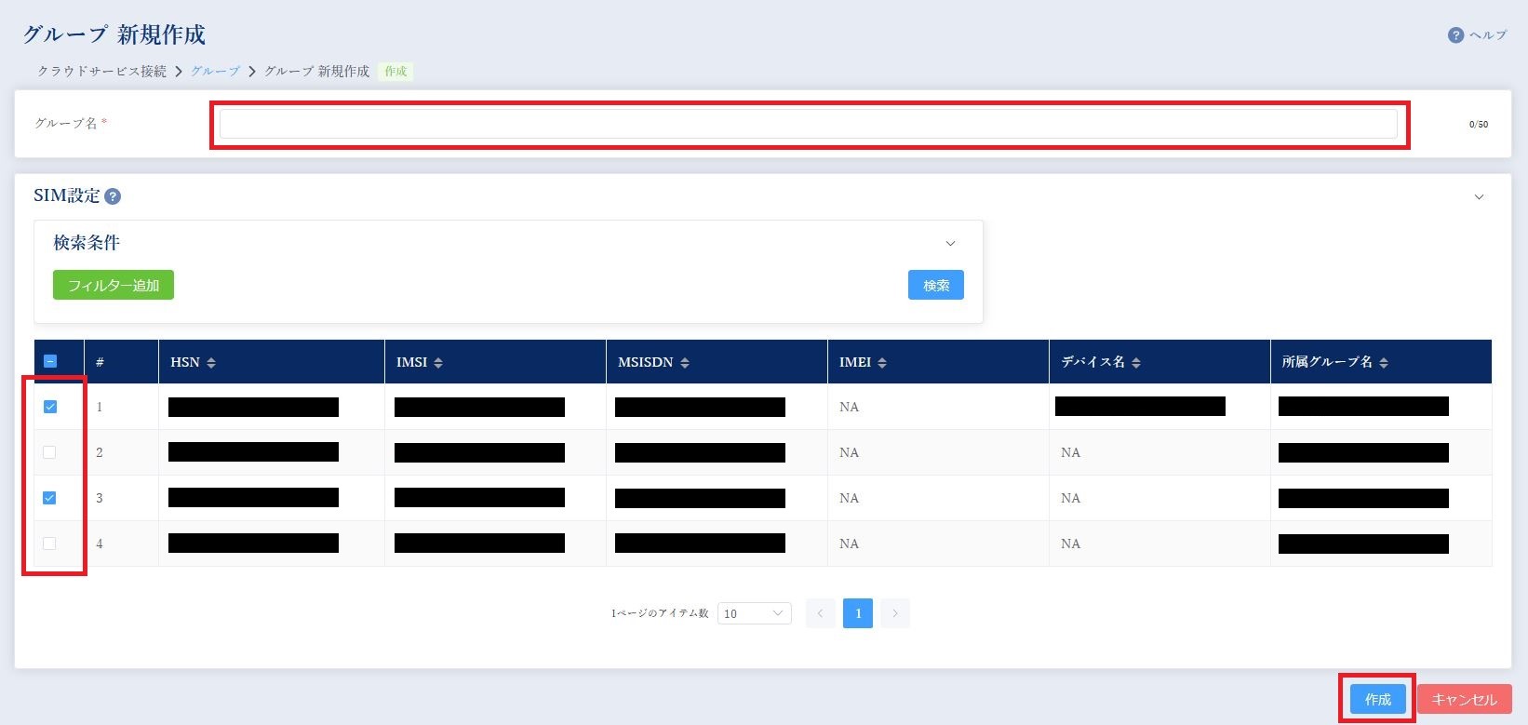The width and height of the screenshot is (1528, 725).
Task: Focus the グループ名 text field
Action: (x=808, y=124)
